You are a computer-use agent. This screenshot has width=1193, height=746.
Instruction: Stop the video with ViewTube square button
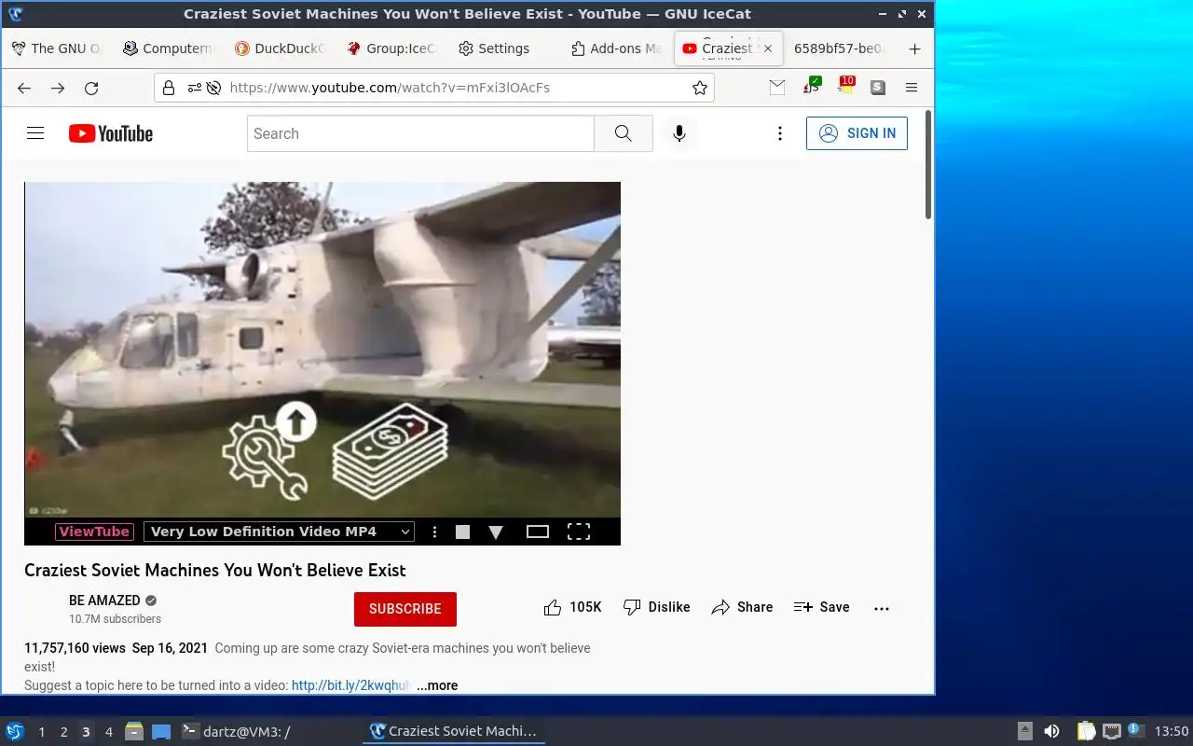pos(462,532)
